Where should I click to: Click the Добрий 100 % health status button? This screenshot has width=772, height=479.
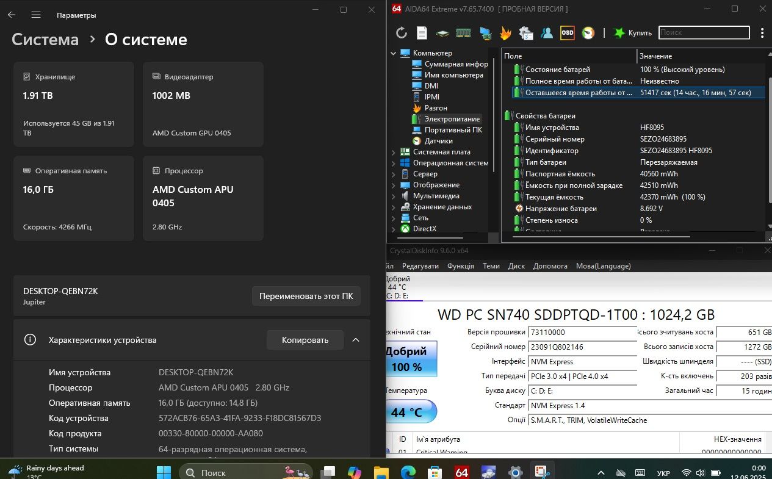point(411,359)
